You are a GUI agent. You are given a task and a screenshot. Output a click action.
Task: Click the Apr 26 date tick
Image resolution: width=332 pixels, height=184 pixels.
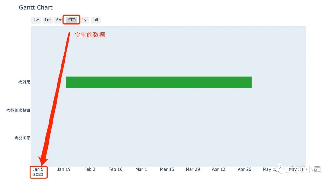pyautogui.click(x=244, y=169)
